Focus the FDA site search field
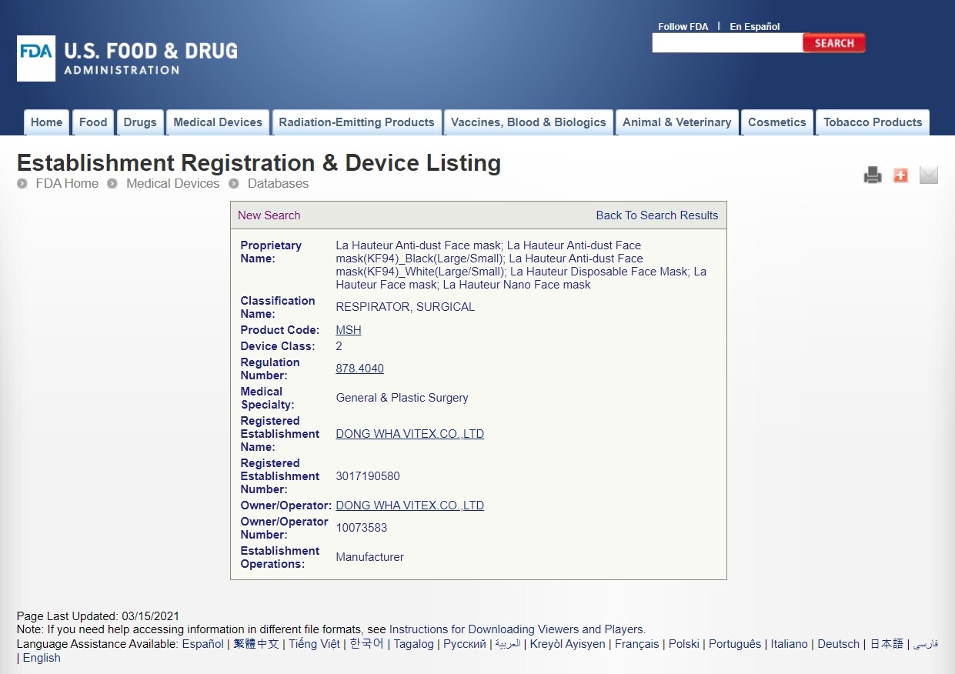955x674 pixels. click(727, 43)
